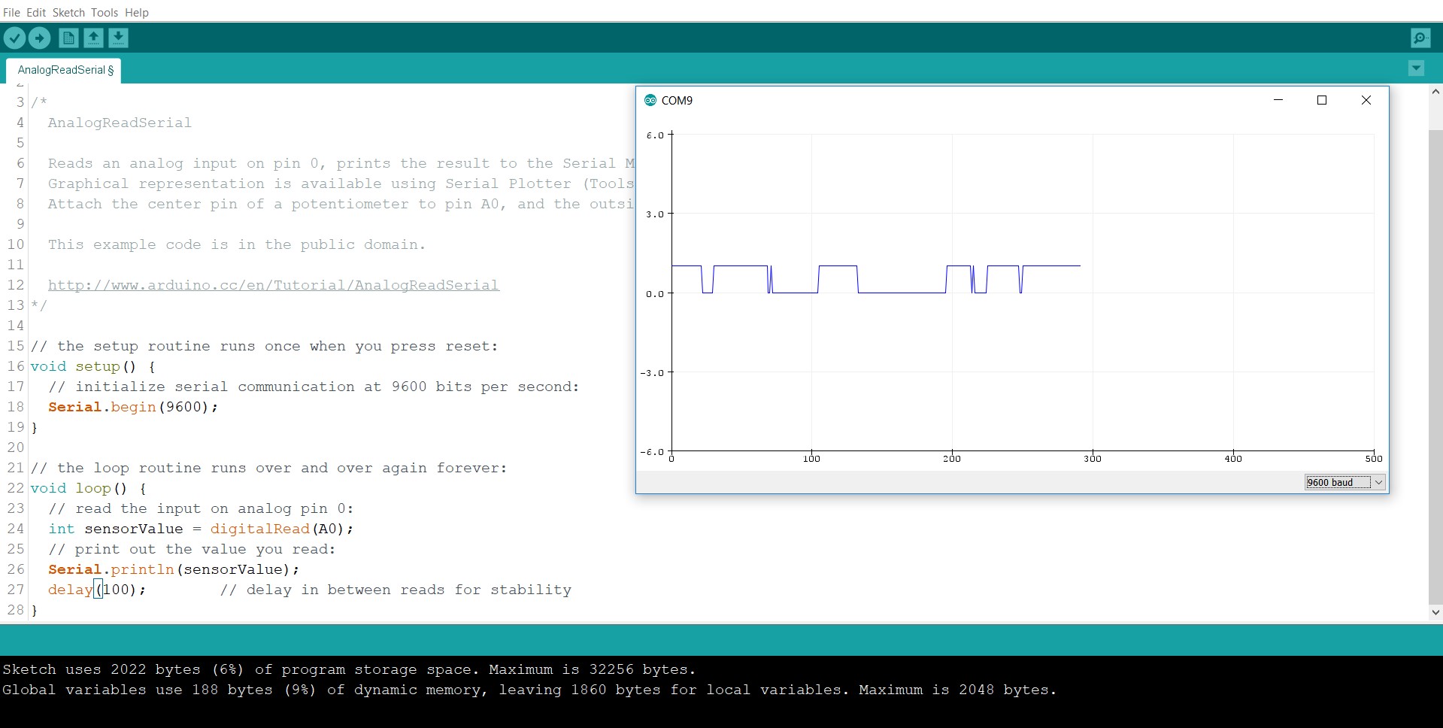Click the 'This example code is in the public domain' comment
Viewport: 1443px width, 728px height.
[237, 244]
